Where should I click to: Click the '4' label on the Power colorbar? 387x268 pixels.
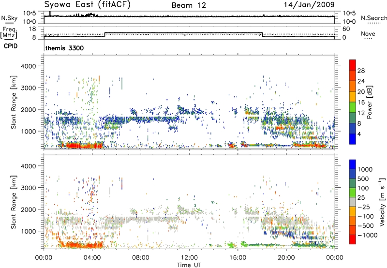(359, 134)
